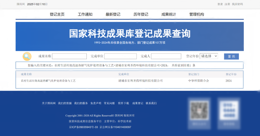Go to 工作通知 menu item
260x136 pixels.
point(85,14)
